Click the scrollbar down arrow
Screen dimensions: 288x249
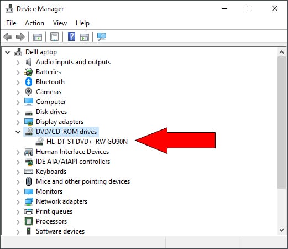pos(281,230)
